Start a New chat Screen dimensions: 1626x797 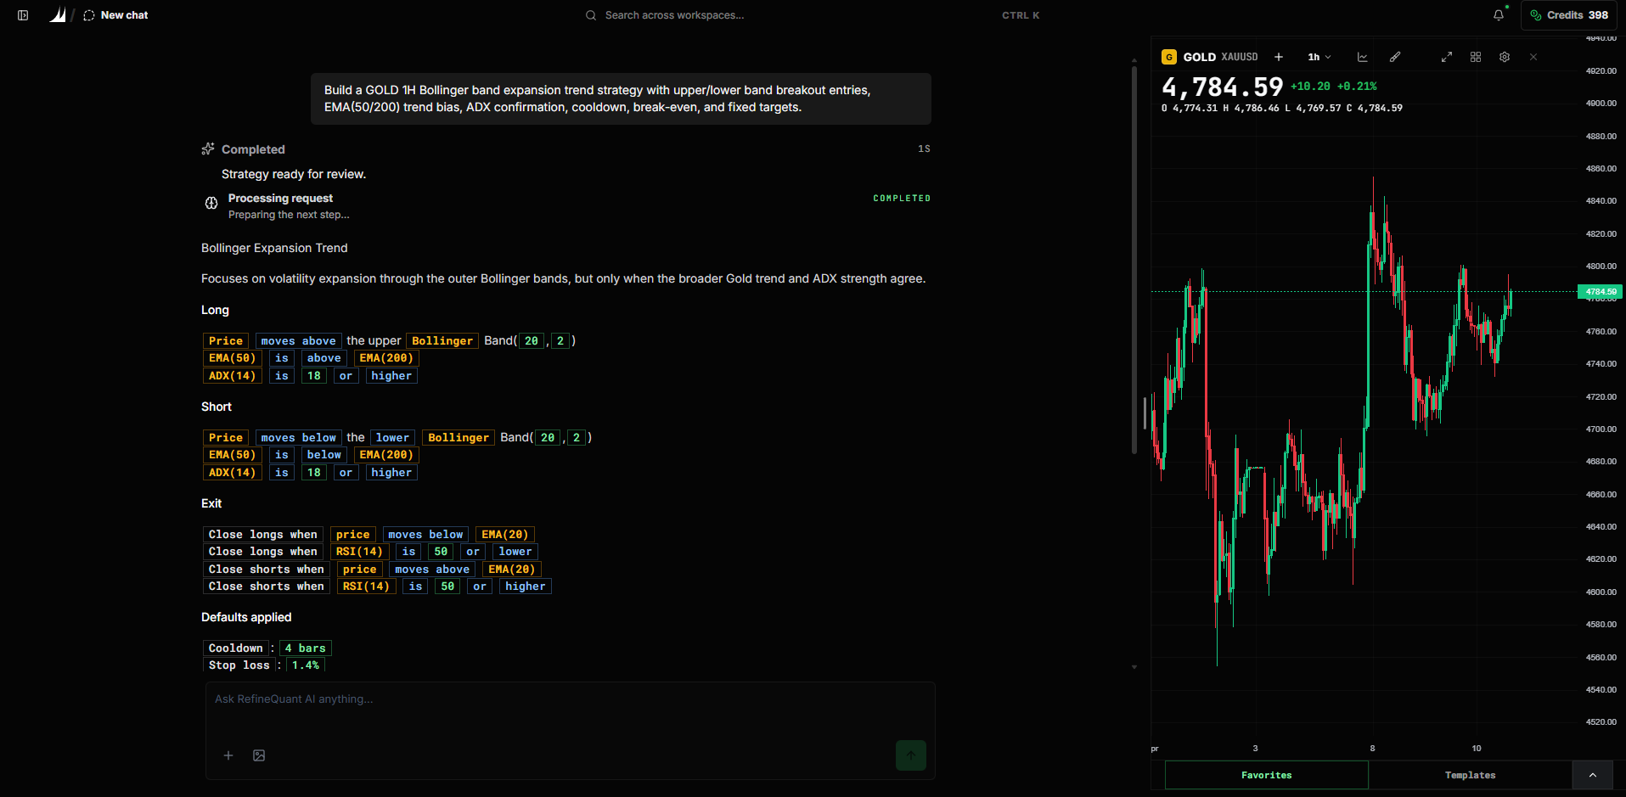click(x=116, y=15)
